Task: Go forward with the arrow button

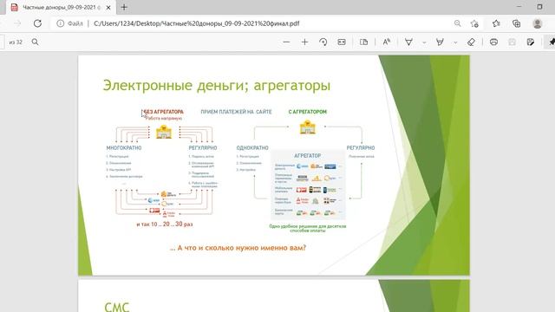Action: [x=17, y=23]
